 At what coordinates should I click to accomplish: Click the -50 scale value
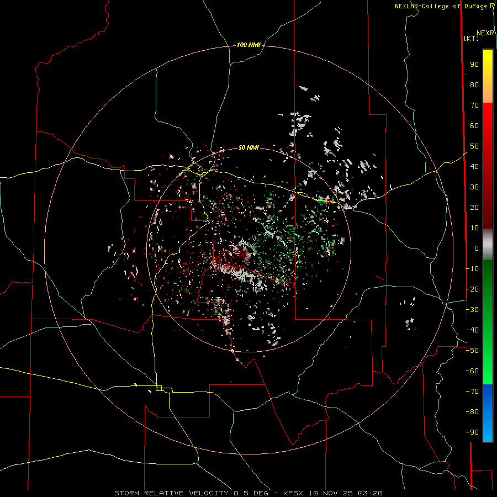(472, 351)
